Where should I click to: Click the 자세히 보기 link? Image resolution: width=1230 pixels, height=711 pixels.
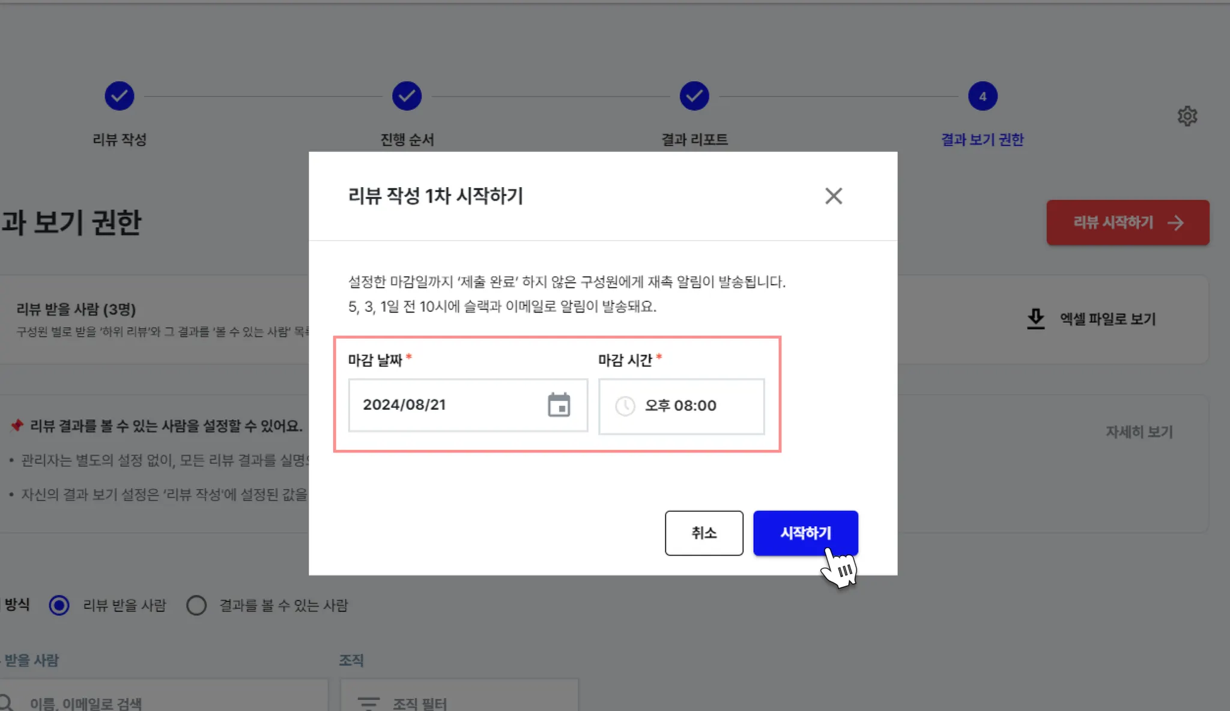coord(1139,432)
